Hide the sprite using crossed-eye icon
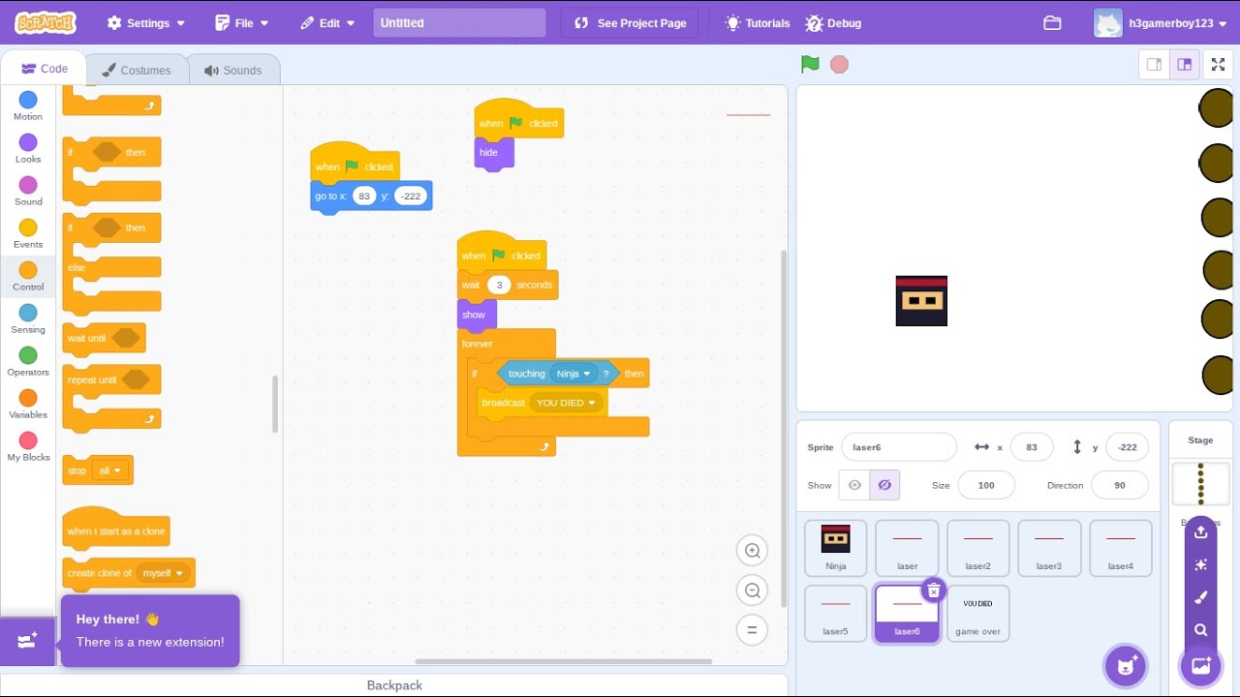The height and width of the screenshot is (697, 1240). coord(883,485)
